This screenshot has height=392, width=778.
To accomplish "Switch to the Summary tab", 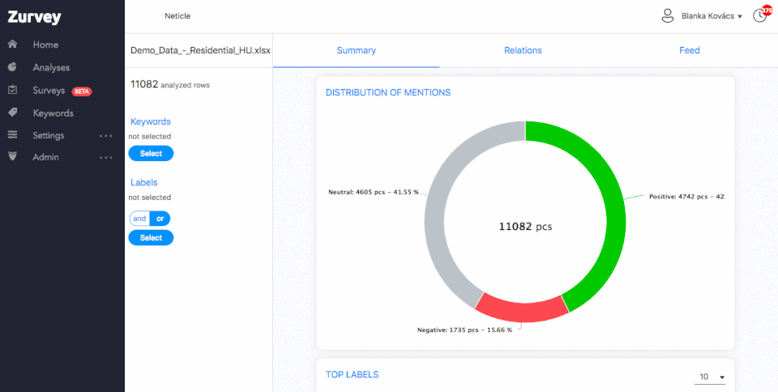I will point(357,50).
